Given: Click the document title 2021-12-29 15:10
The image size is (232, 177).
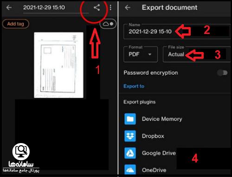Looking at the screenshot, I should [44, 7].
